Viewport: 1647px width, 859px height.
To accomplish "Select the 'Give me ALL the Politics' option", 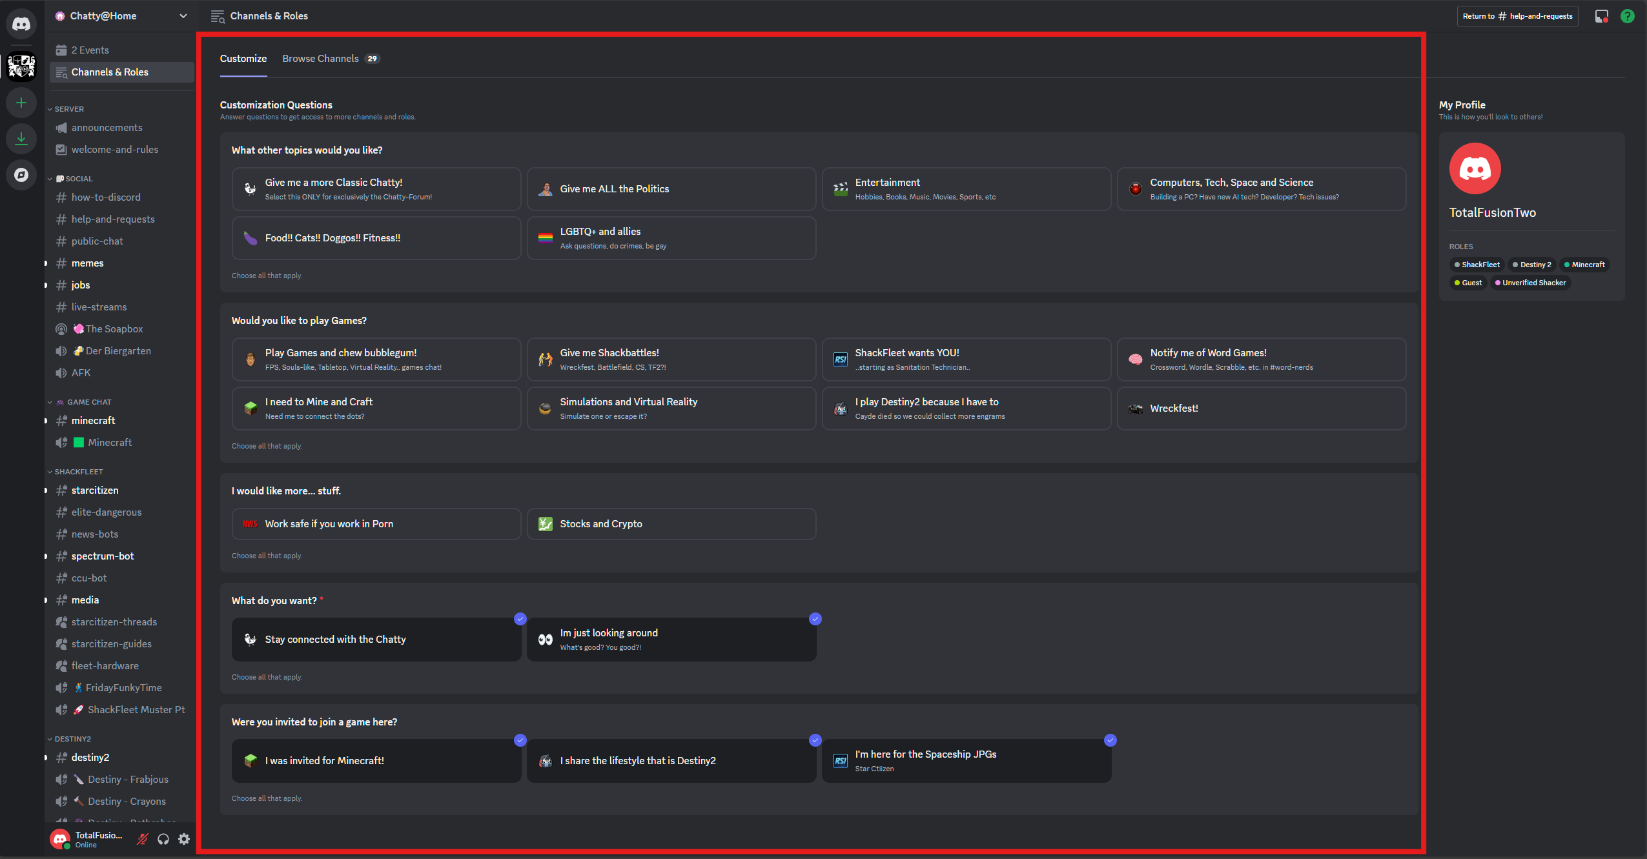I will pyautogui.click(x=671, y=188).
